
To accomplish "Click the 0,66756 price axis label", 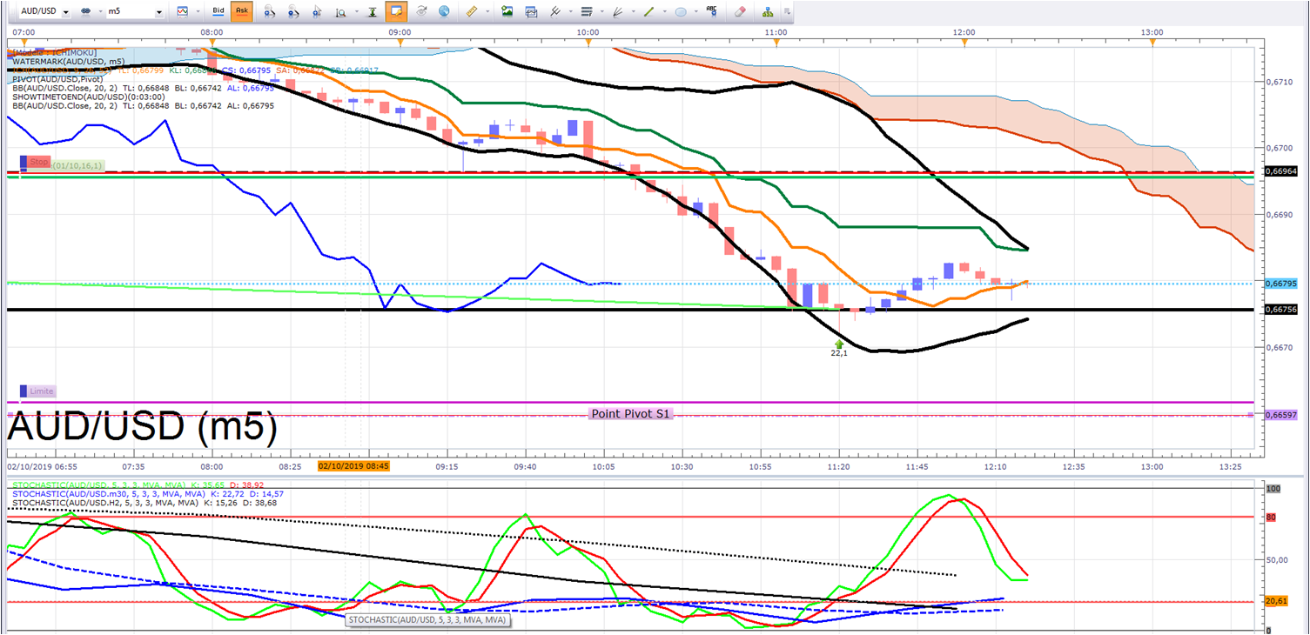I will click(x=1280, y=310).
